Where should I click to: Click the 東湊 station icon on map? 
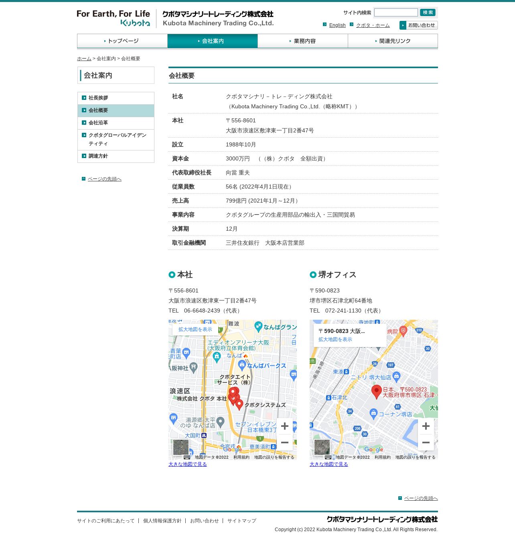coord(346,372)
